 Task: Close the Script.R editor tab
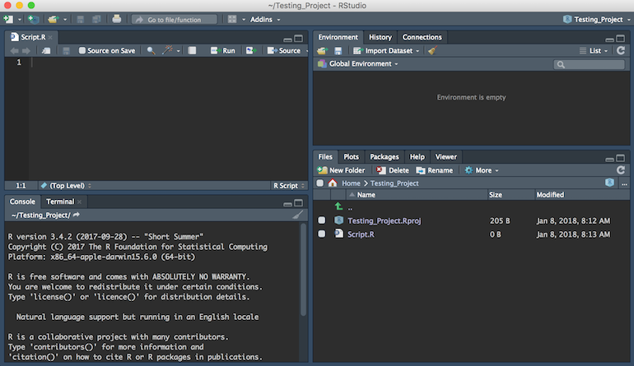50,37
